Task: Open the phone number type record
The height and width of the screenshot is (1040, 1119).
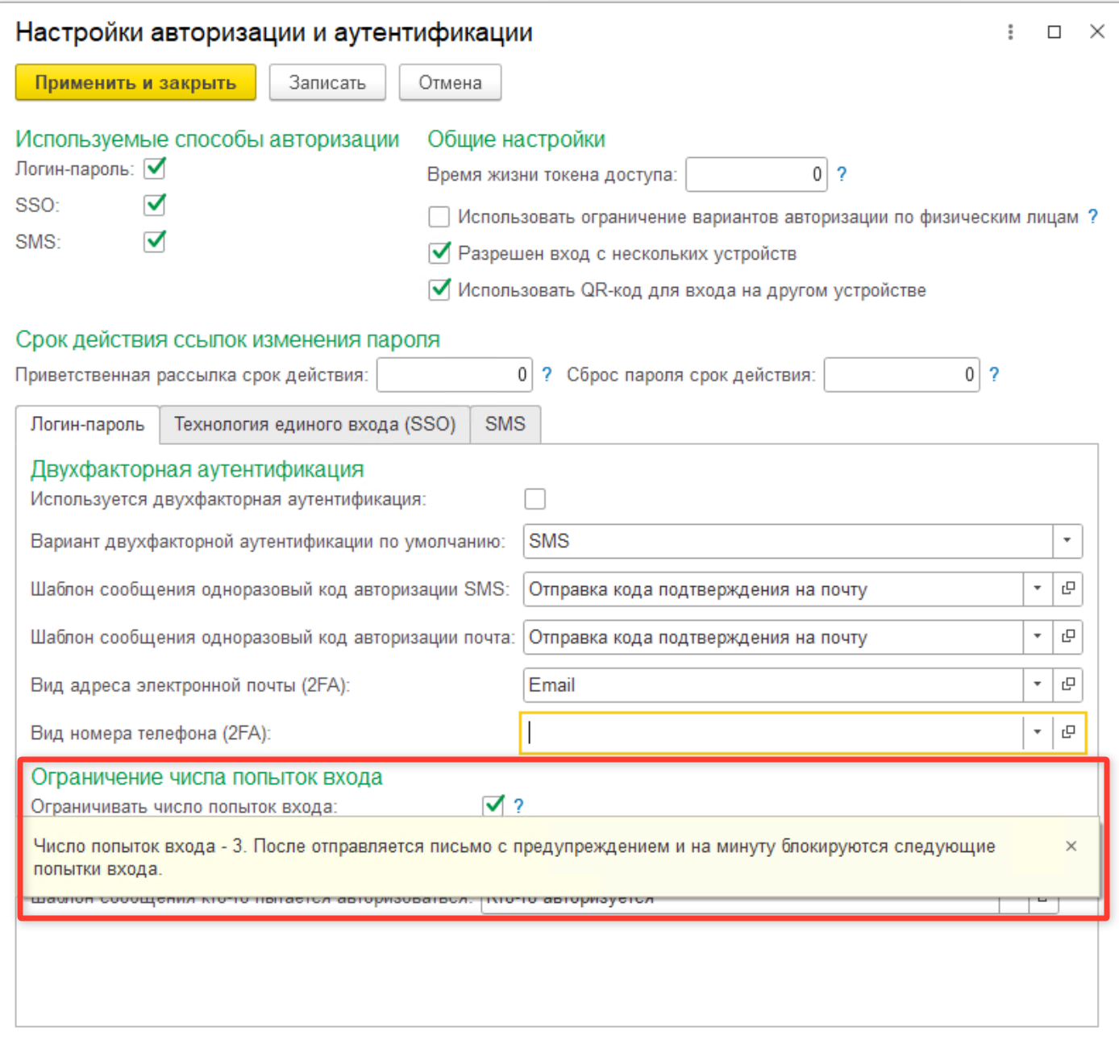Action: (1068, 733)
